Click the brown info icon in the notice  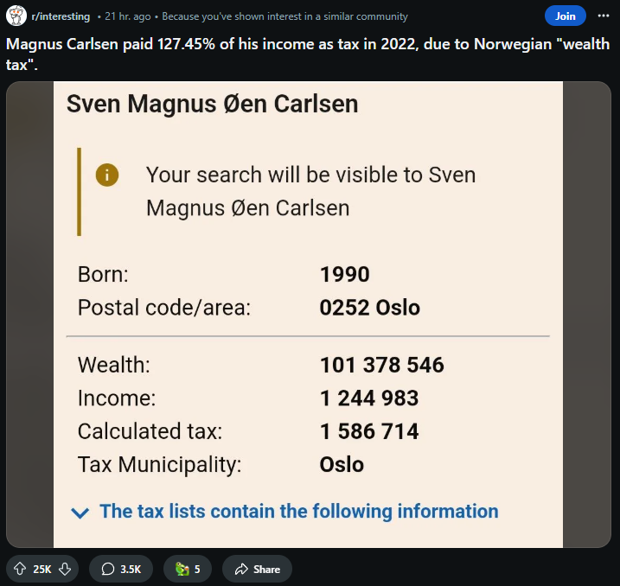107,175
